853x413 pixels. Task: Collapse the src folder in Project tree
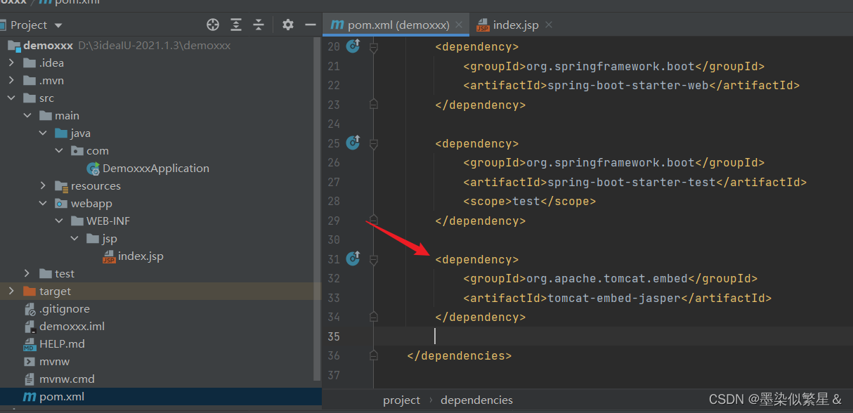pyautogui.click(x=11, y=98)
